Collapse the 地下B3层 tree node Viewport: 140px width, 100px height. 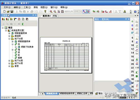(x=9, y=39)
